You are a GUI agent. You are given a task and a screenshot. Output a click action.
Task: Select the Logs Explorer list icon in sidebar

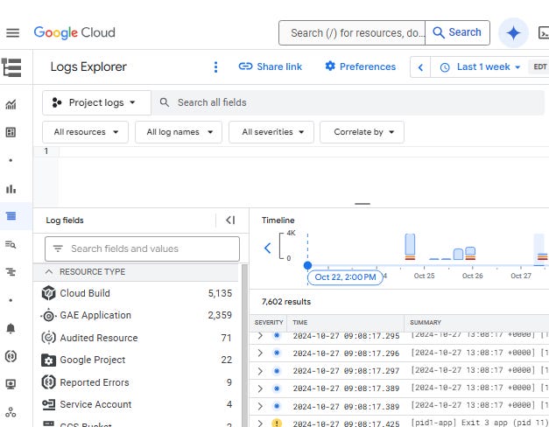11,216
